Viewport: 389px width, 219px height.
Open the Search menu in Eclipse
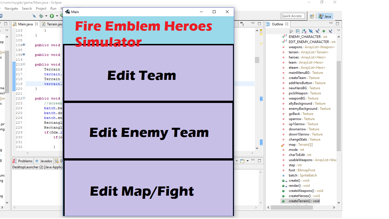(27, 9)
